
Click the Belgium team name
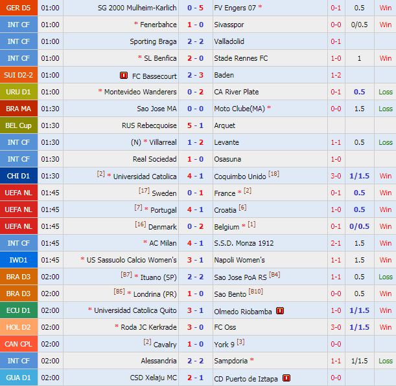pos(227,226)
